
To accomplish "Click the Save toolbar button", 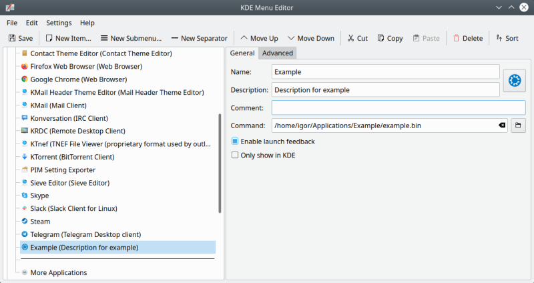I will [21, 38].
